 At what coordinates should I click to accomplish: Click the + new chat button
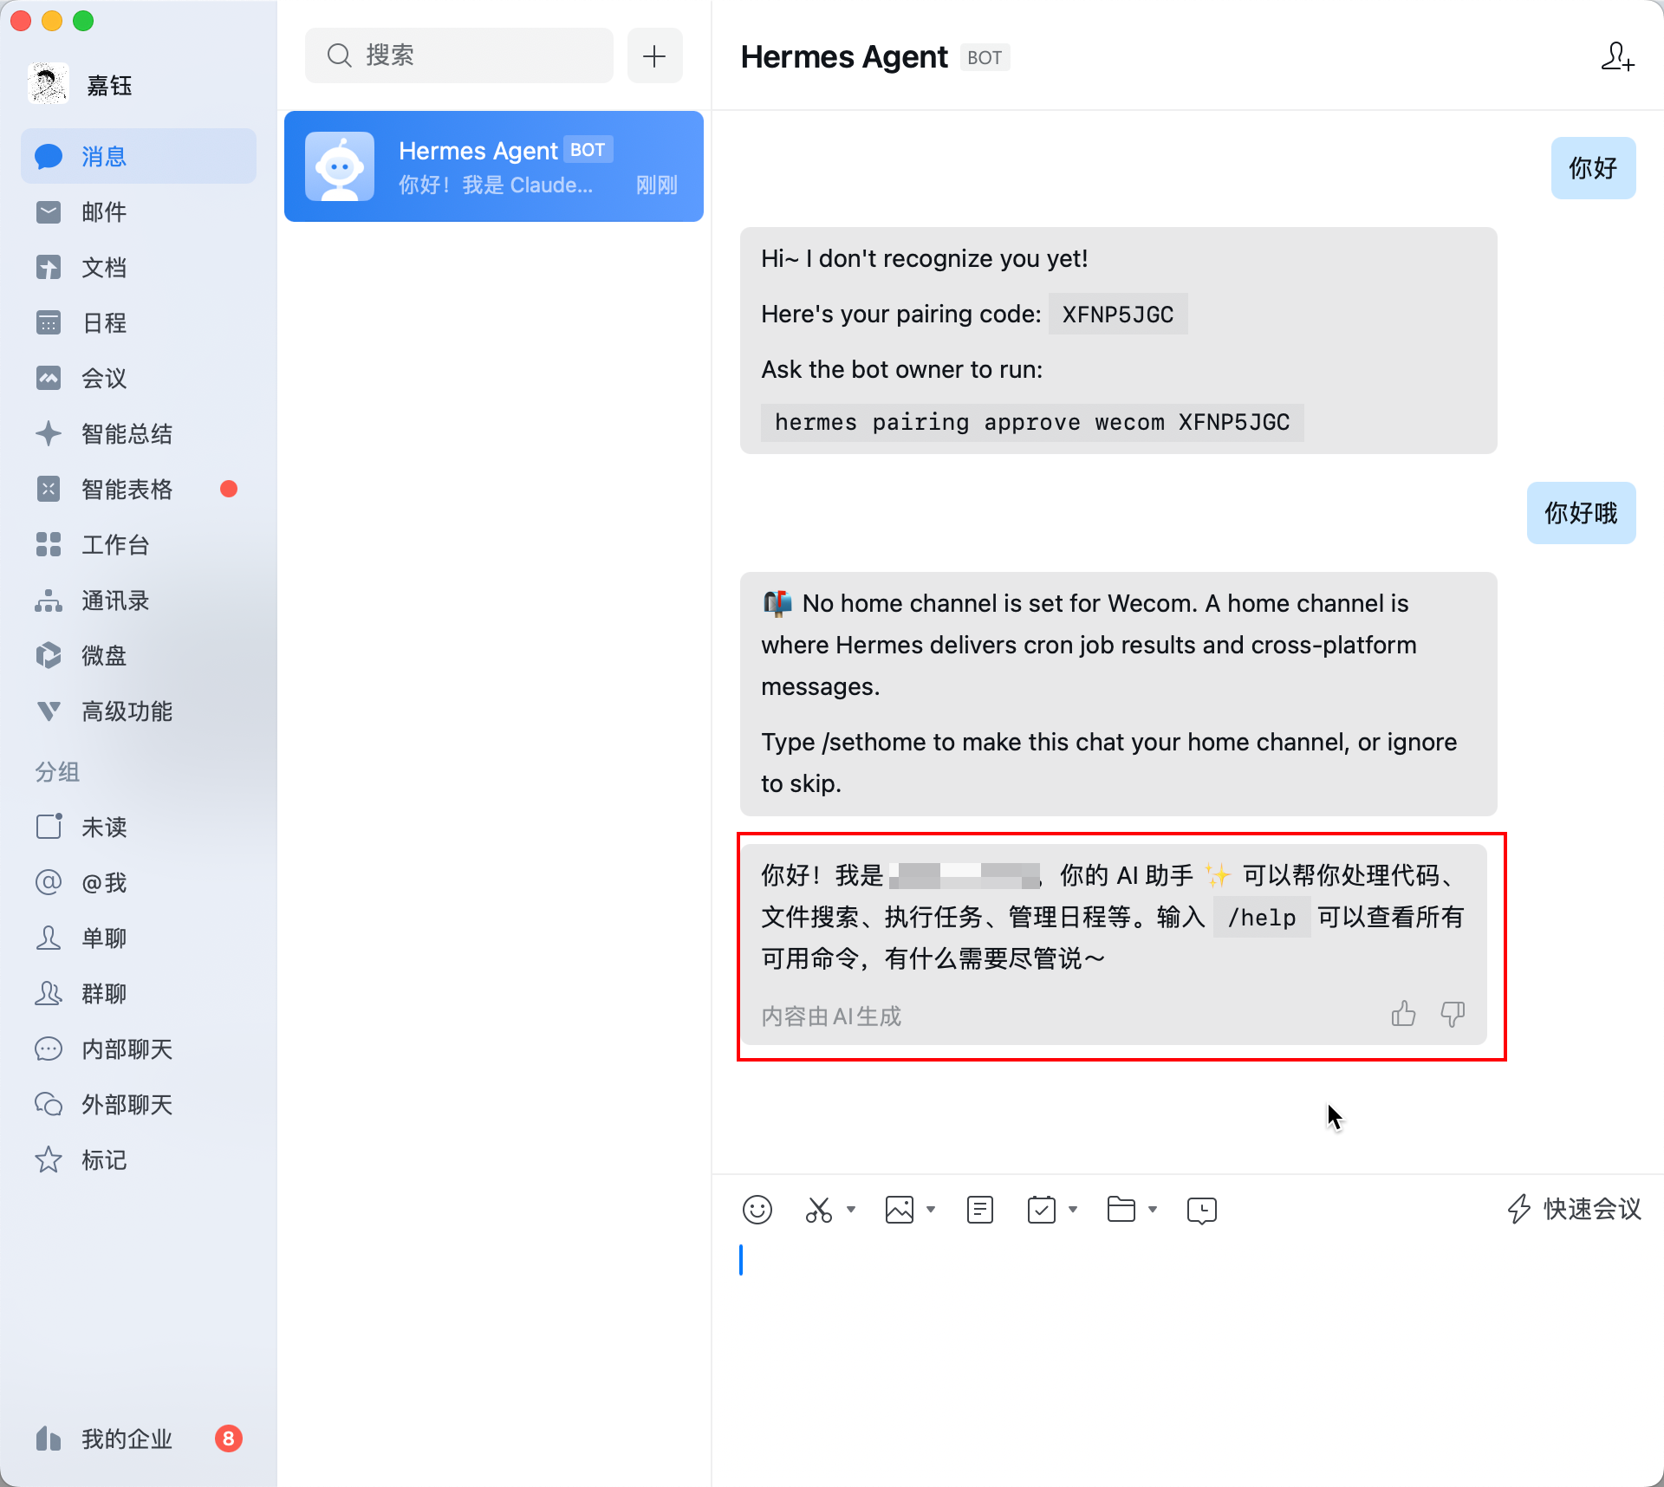[654, 55]
